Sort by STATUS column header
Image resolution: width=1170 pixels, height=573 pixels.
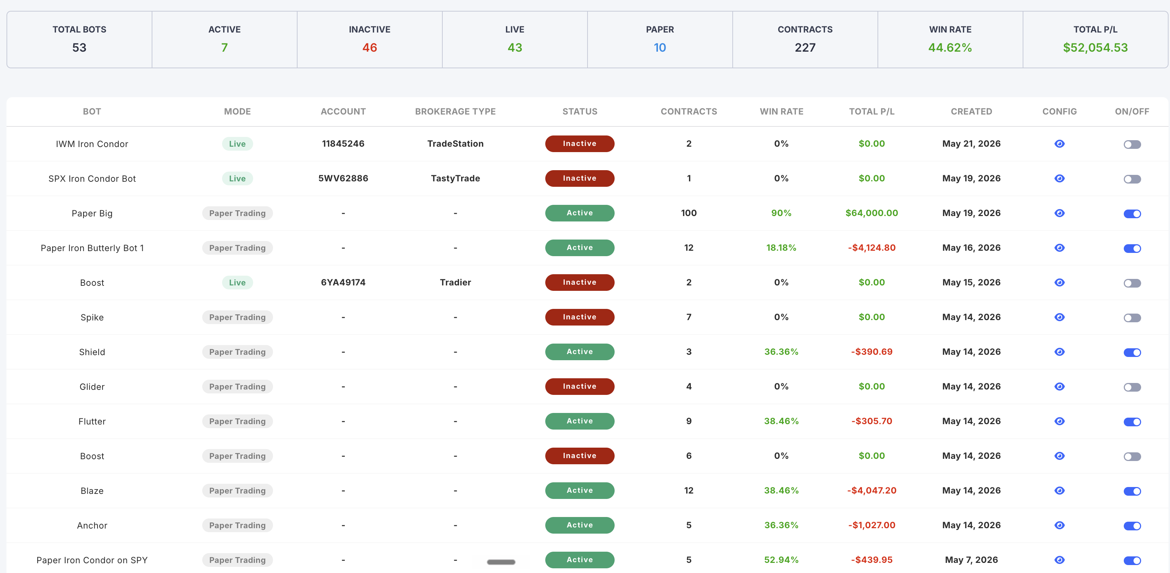(580, 111)
